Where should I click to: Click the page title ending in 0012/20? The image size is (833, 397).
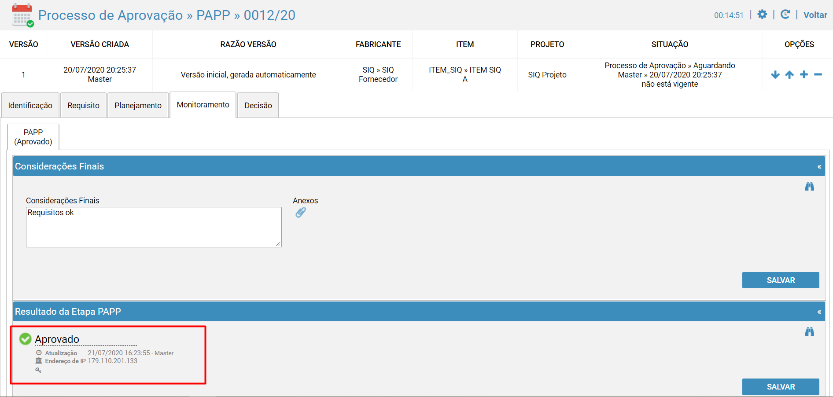coord(167,15)
